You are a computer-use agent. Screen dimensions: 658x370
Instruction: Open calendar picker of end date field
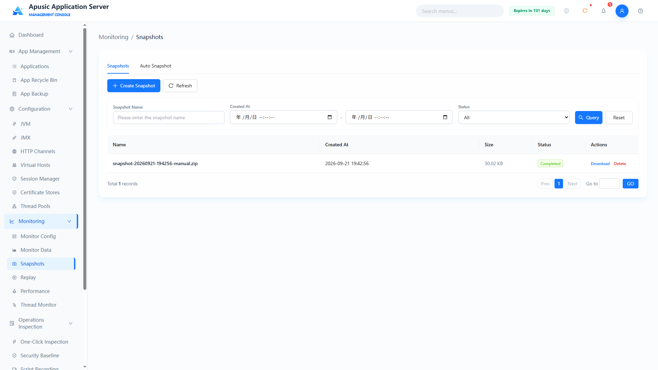(x=445, y=117)
